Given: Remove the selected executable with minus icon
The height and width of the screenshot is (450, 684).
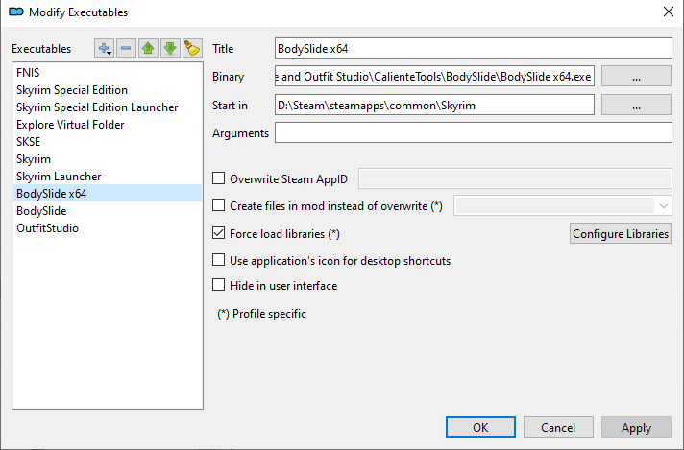Looking at the screenshot, I should click(126, 48).
